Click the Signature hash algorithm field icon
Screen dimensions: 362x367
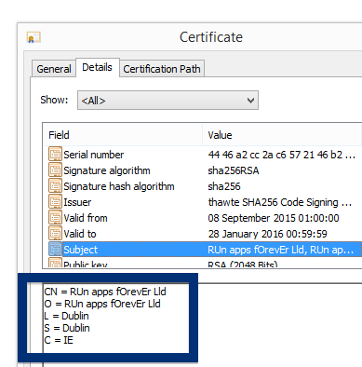(x=55, y=186)
